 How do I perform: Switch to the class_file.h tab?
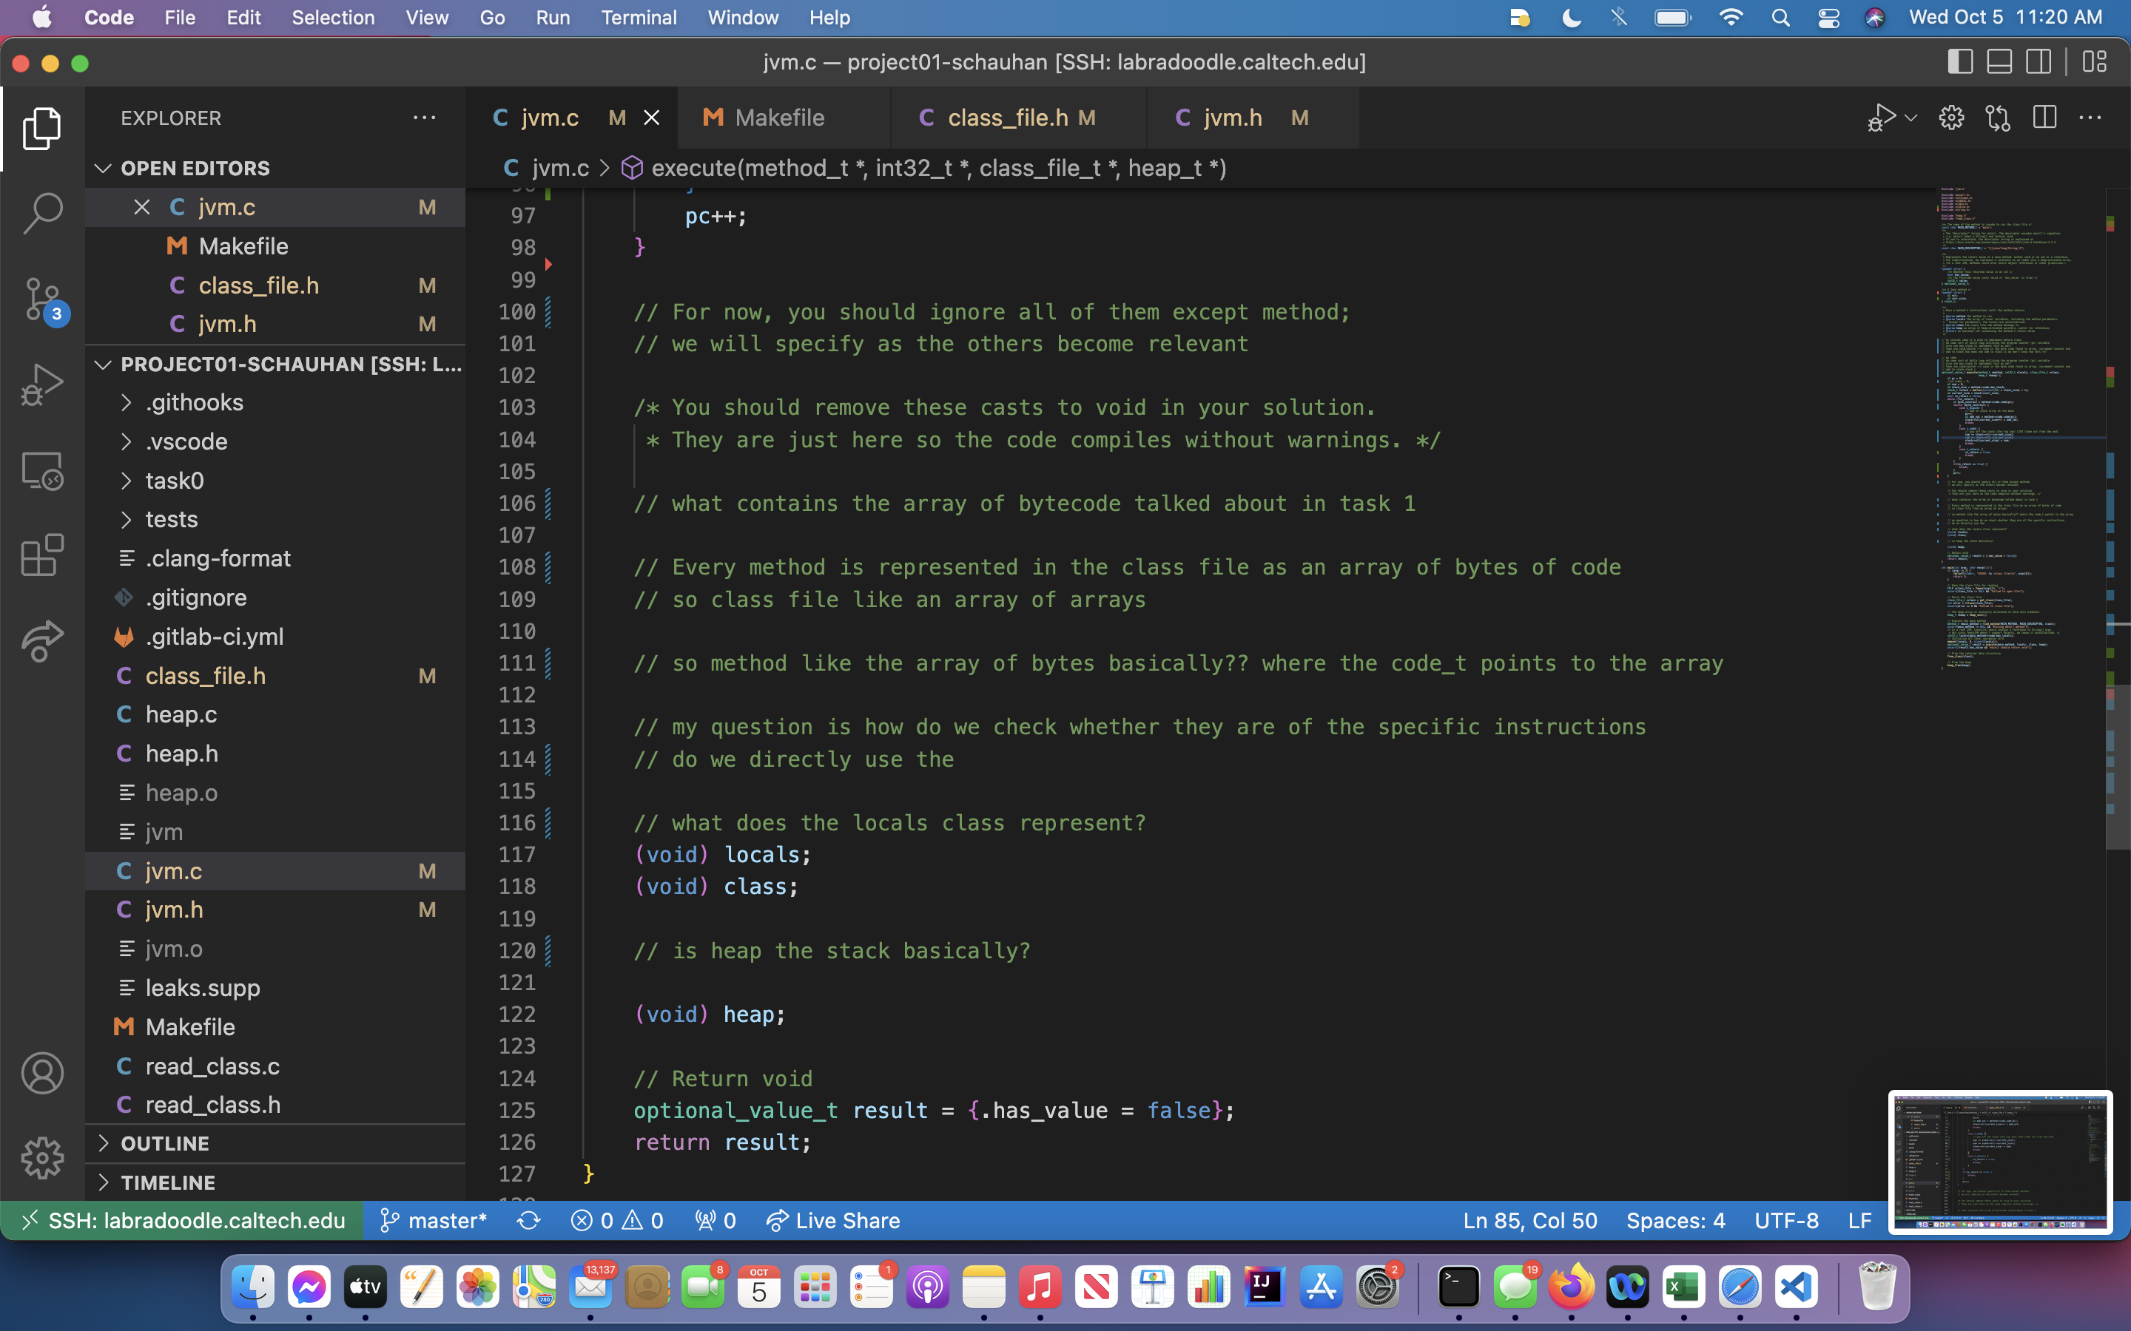coord(1007,118)
